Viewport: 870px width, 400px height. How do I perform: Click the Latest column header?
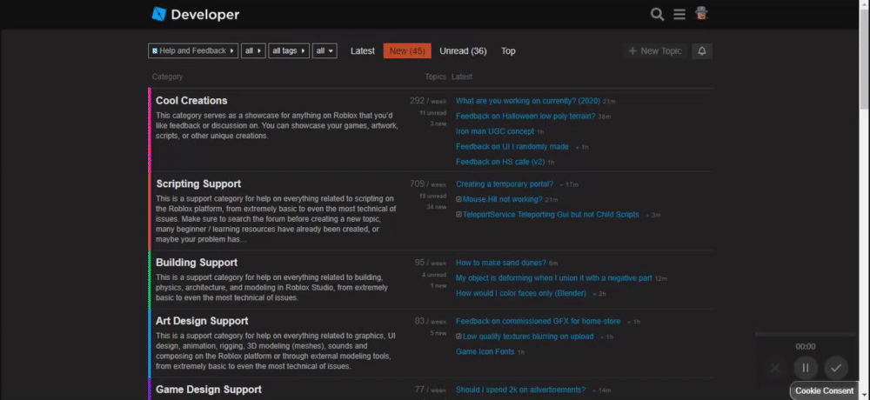click(462, 77)
